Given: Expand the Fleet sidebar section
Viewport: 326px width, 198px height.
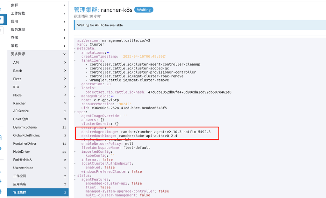Looking at the screenshot, I should tap(38, 79).
